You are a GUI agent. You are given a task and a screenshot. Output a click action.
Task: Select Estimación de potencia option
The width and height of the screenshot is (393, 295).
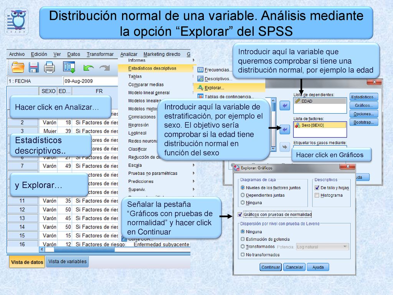(243, 239)
